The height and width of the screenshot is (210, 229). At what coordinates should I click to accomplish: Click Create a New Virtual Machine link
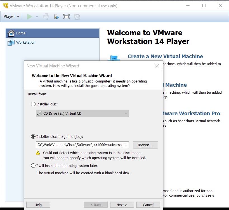[165, 56]
